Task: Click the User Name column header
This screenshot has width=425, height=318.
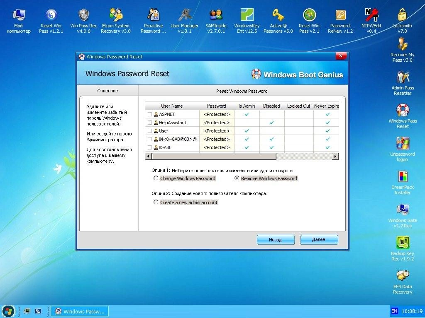Action: [x=172, y=106]
